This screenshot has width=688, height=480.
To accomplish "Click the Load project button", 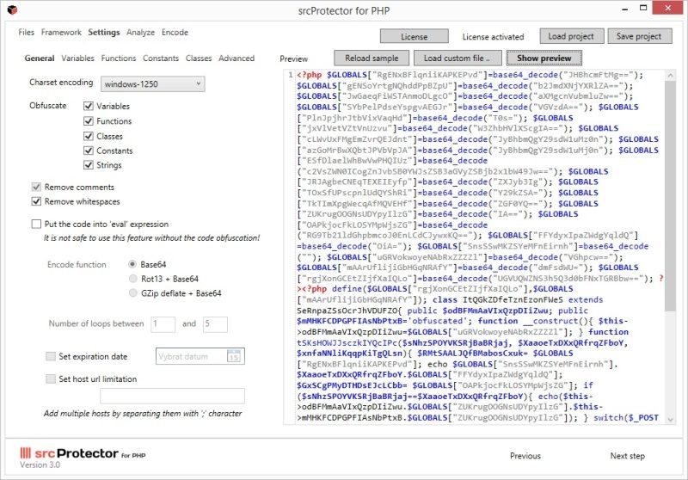I will click(x=570, y=37).
